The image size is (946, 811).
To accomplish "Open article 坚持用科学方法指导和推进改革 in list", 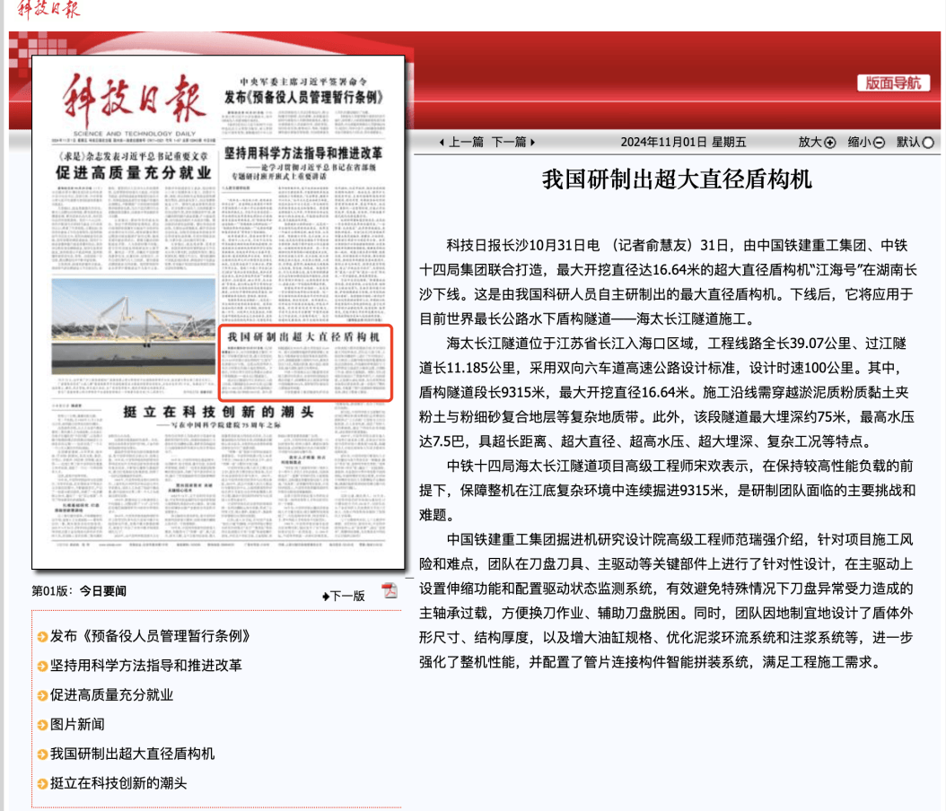I will (146, 666).
